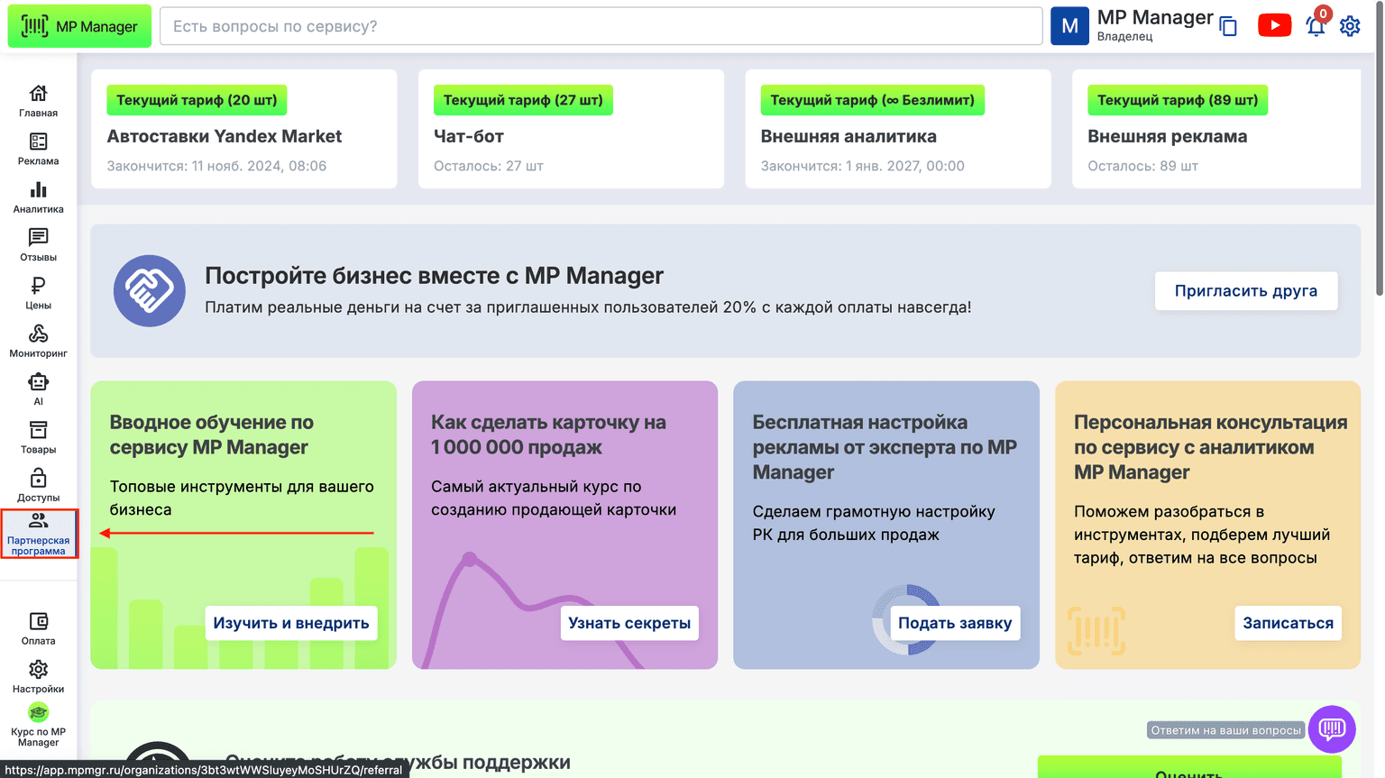Open the settings gear in header
Screen dimensions: 1385x778
coord(1350,26)
